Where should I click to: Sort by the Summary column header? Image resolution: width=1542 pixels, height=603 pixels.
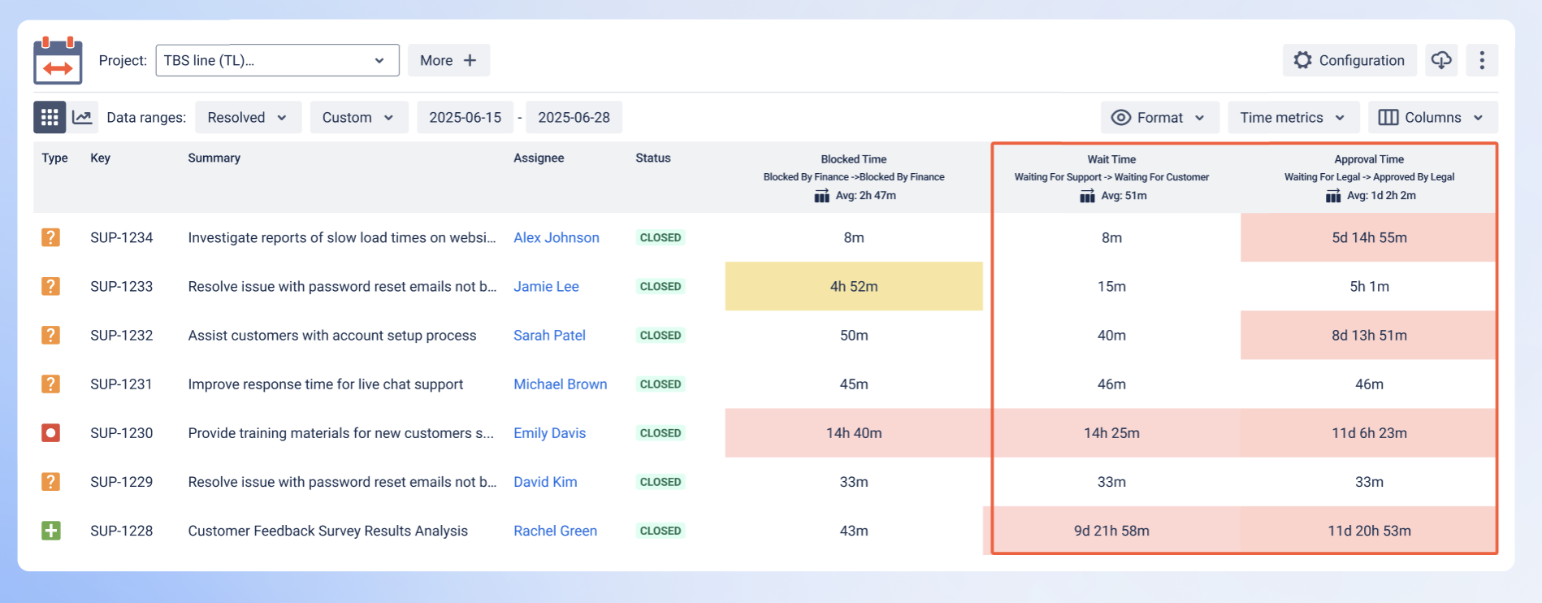click(x=214, y=158)
